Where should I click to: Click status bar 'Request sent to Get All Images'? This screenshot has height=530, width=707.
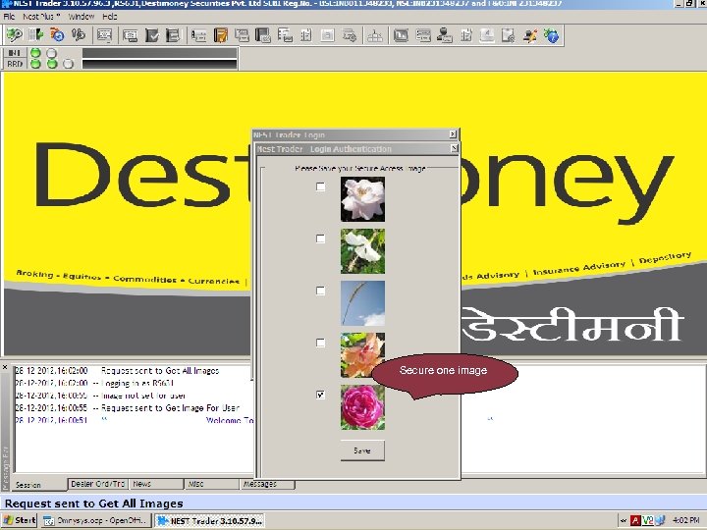point(94,503)
